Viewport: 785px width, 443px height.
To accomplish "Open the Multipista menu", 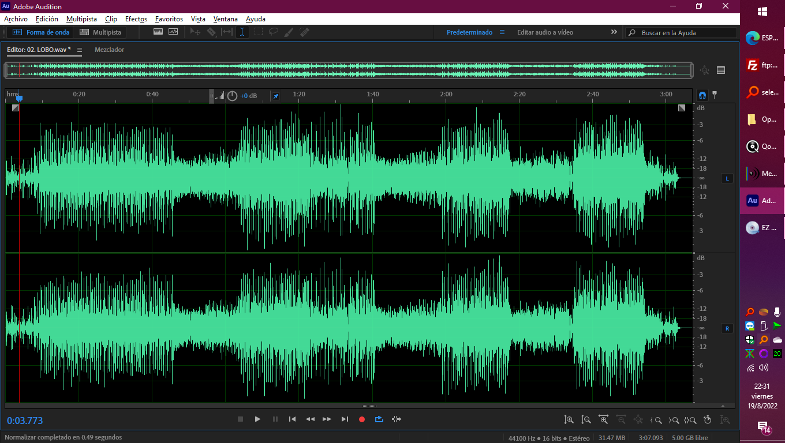I will click(x=81, y=19).
